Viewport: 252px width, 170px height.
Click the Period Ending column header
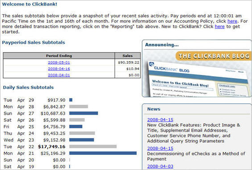pyautogui.click(x=59, y=56)
